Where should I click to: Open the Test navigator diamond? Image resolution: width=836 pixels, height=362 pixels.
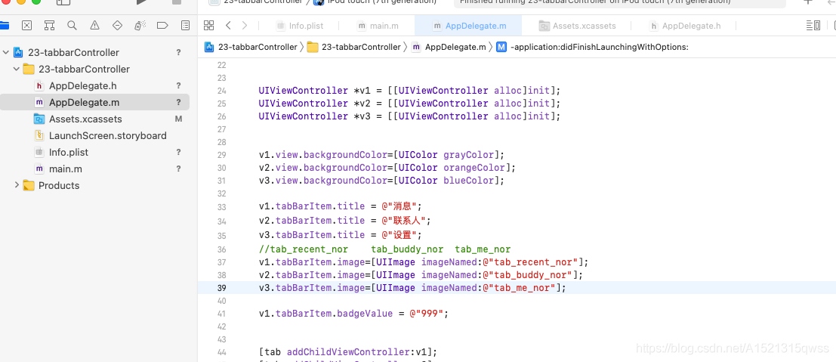point(117,25)
